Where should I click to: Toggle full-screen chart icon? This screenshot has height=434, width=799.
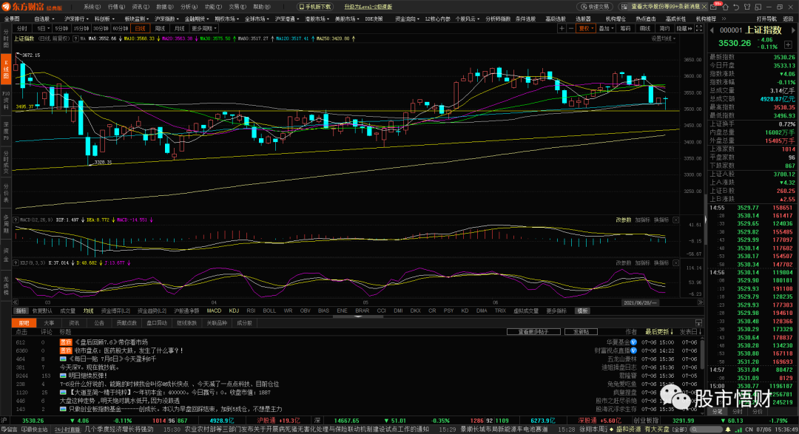698,29
